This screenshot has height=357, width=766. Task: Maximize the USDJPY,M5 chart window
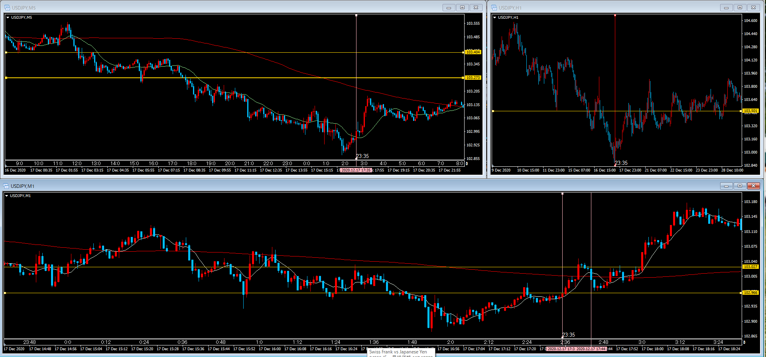pos(462,8)
